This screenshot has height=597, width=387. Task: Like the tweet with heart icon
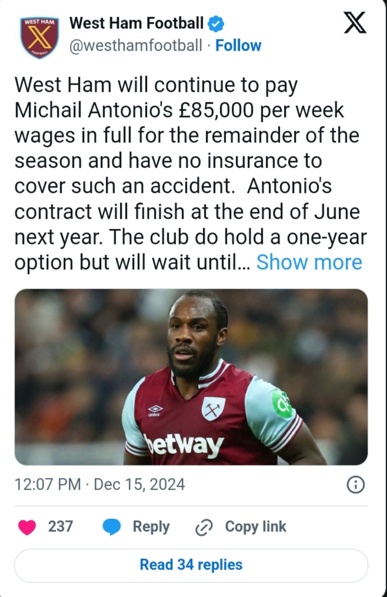coord(26,527)
